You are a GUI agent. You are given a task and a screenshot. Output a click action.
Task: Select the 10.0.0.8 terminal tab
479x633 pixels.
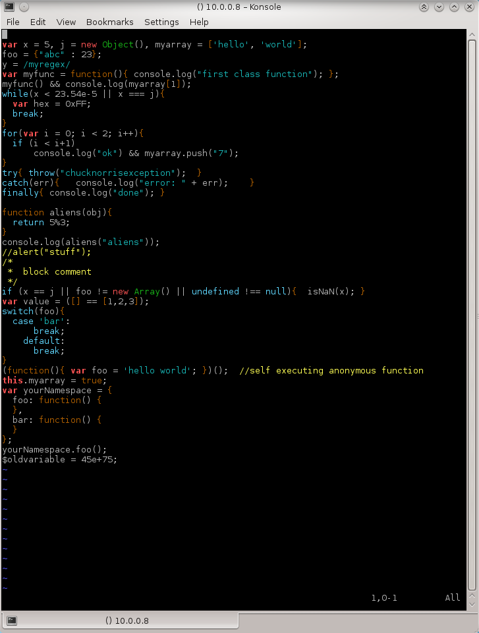click(121, 620)
